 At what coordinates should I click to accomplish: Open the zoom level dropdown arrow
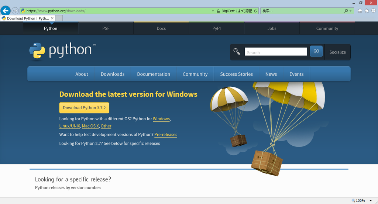[x=371, y=201]
